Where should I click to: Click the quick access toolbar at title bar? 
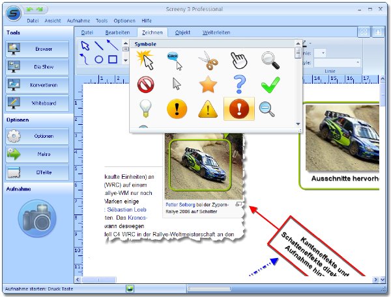point(36,10)
